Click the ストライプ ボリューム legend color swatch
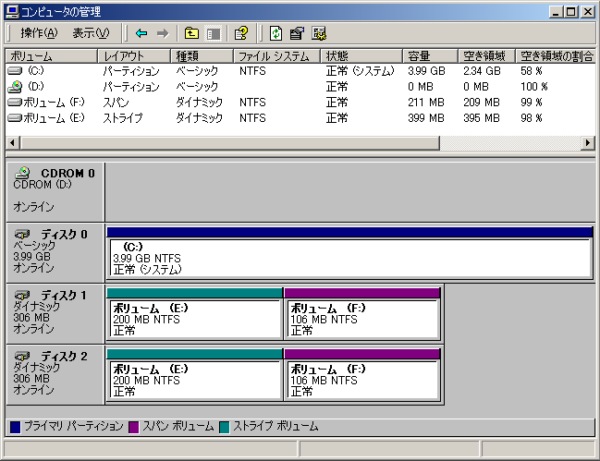 pos(225,427)
